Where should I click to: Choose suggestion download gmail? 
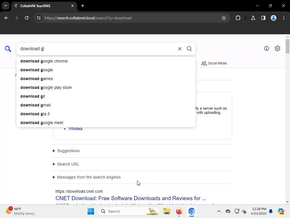[x=106, y=105]
